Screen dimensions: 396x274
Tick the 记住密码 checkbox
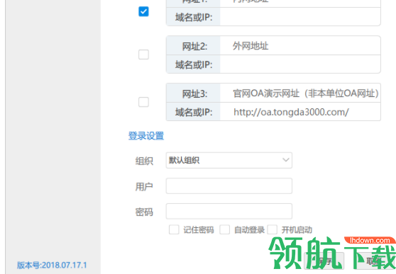(x=174, y=229)
